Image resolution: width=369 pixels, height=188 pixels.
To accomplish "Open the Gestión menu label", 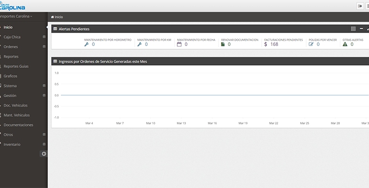I will [x=10, y=96].
